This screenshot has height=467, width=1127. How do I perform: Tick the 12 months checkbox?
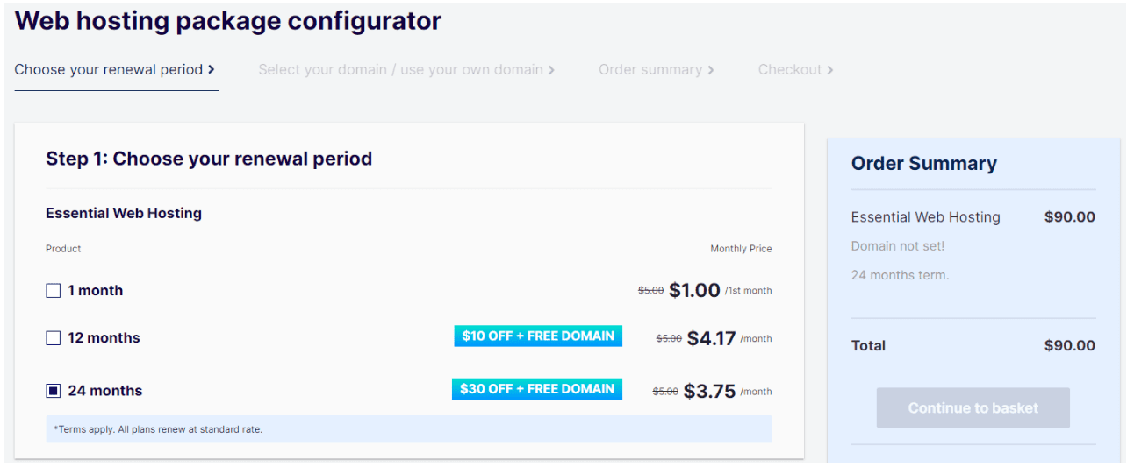[54, 338]
